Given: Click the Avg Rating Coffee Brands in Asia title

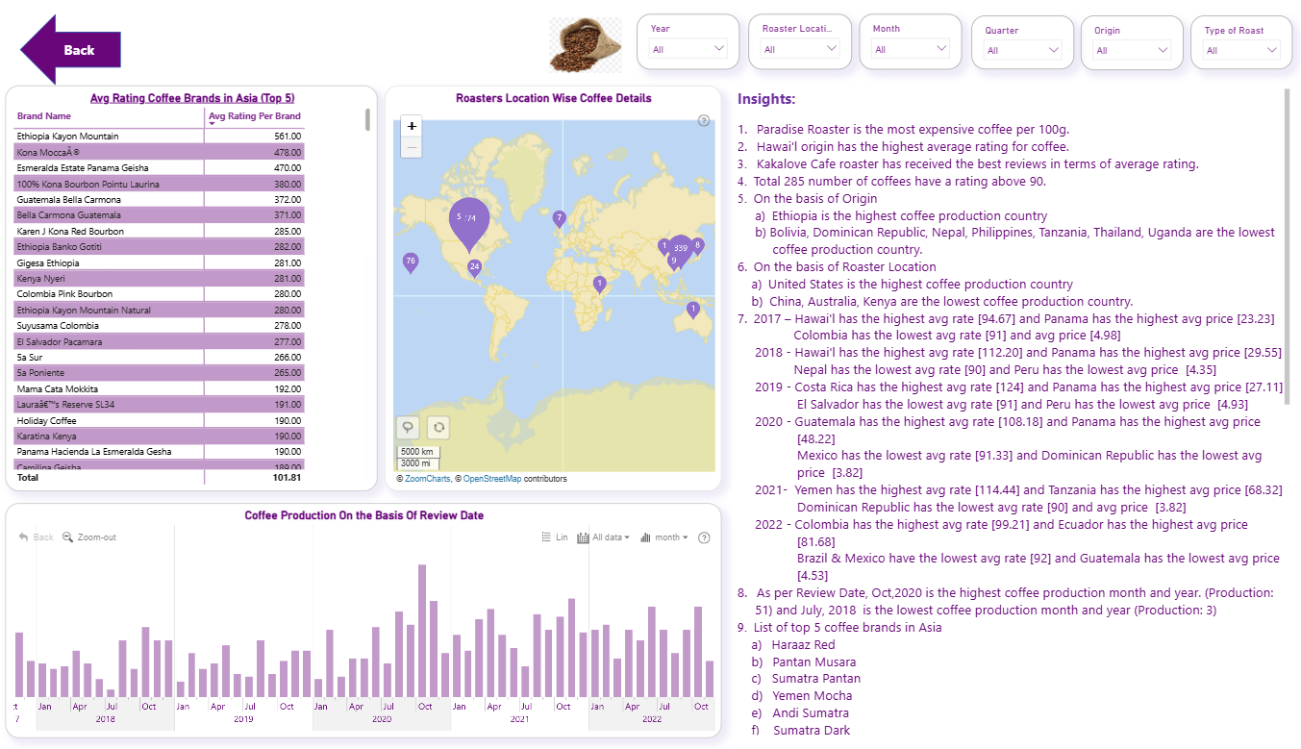Looking at the screenshot, I should click(x=192, y=98).
